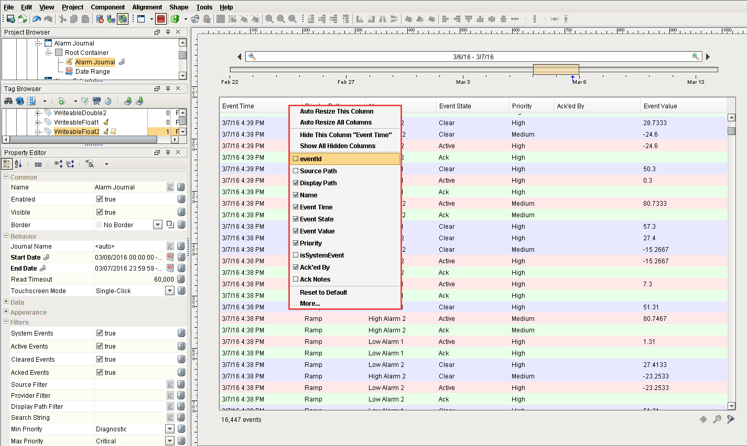Click the alarm table scrollbar down arrow
Viewport: 747px width, 446px height.
click(x=731, y=406)
